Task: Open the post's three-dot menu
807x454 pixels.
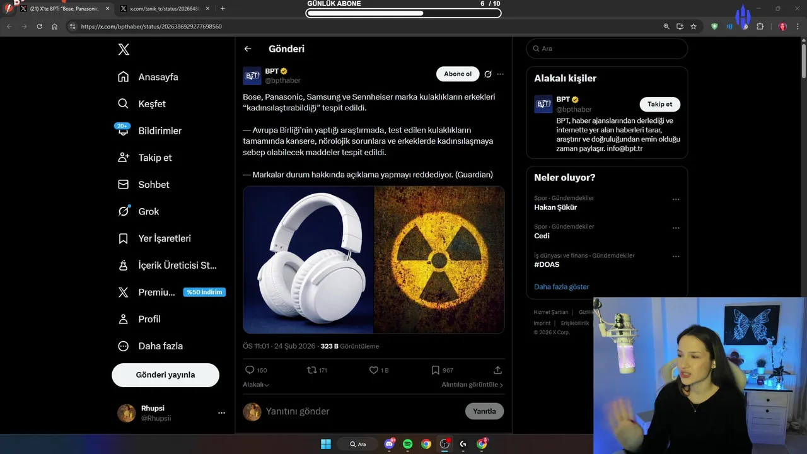Action: click(x=500, y=74)
